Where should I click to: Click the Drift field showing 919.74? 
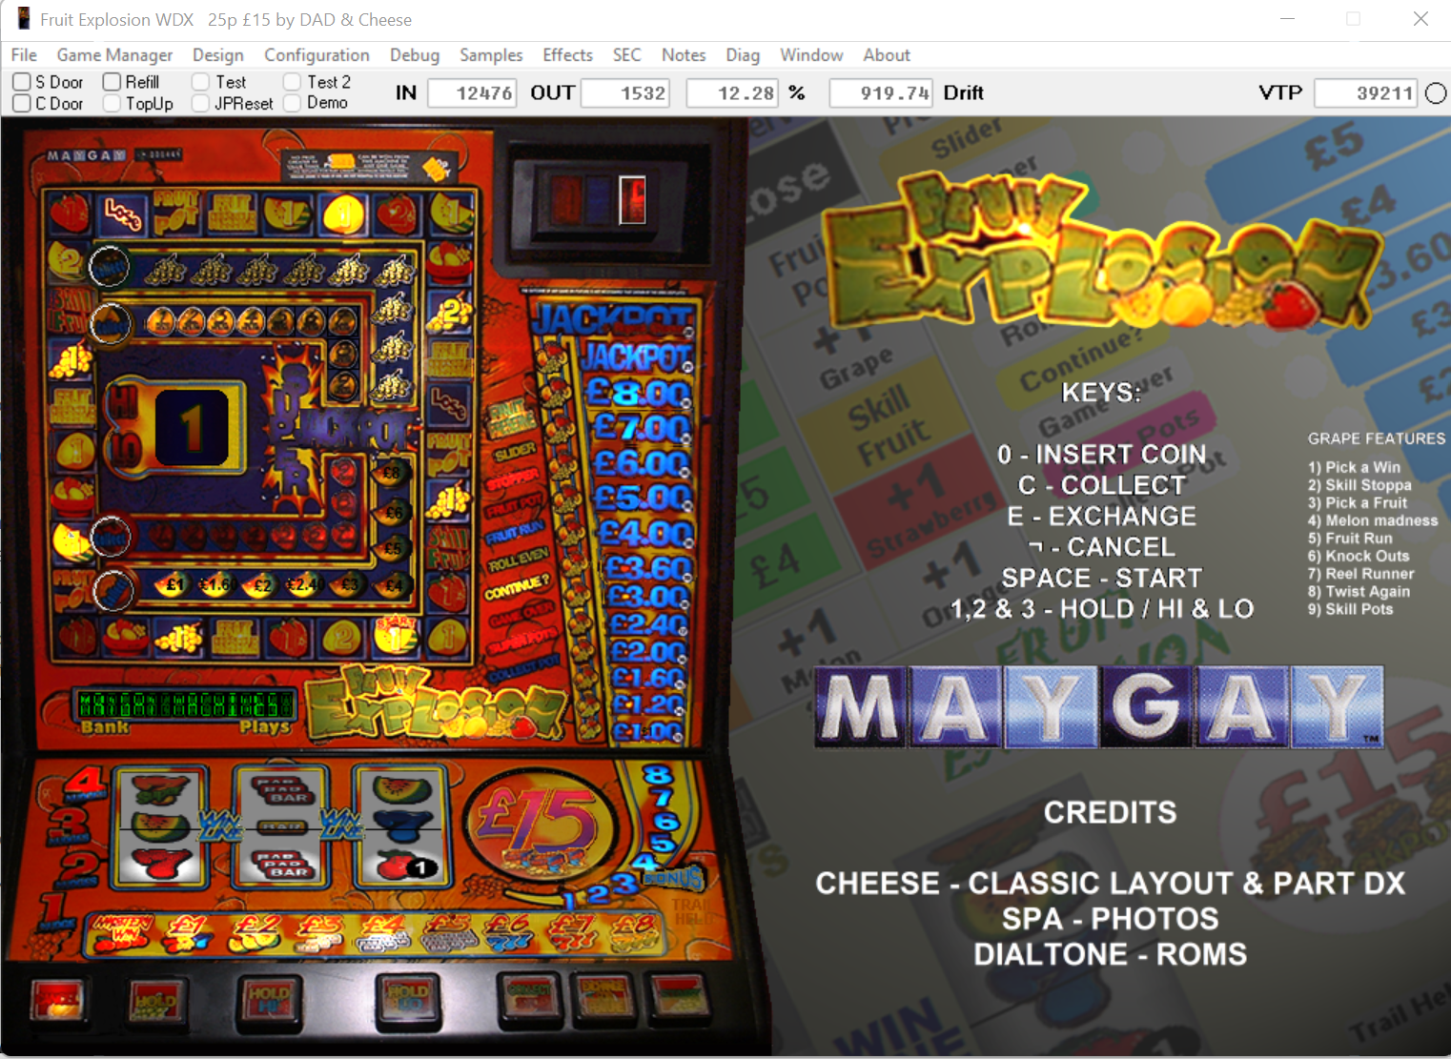click(880, 92)
